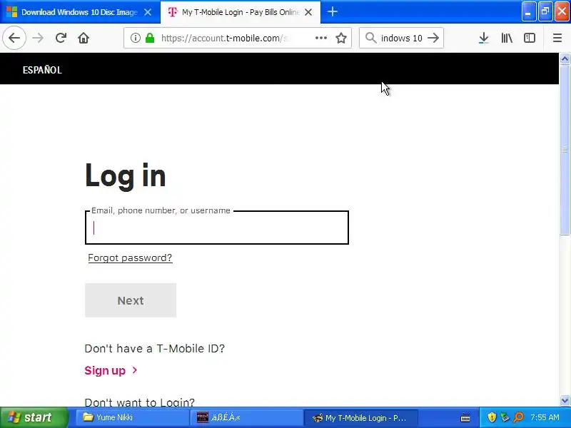Click the search magnifier icon
Viewport: 571px width, 428px height.
pos(370,38)
